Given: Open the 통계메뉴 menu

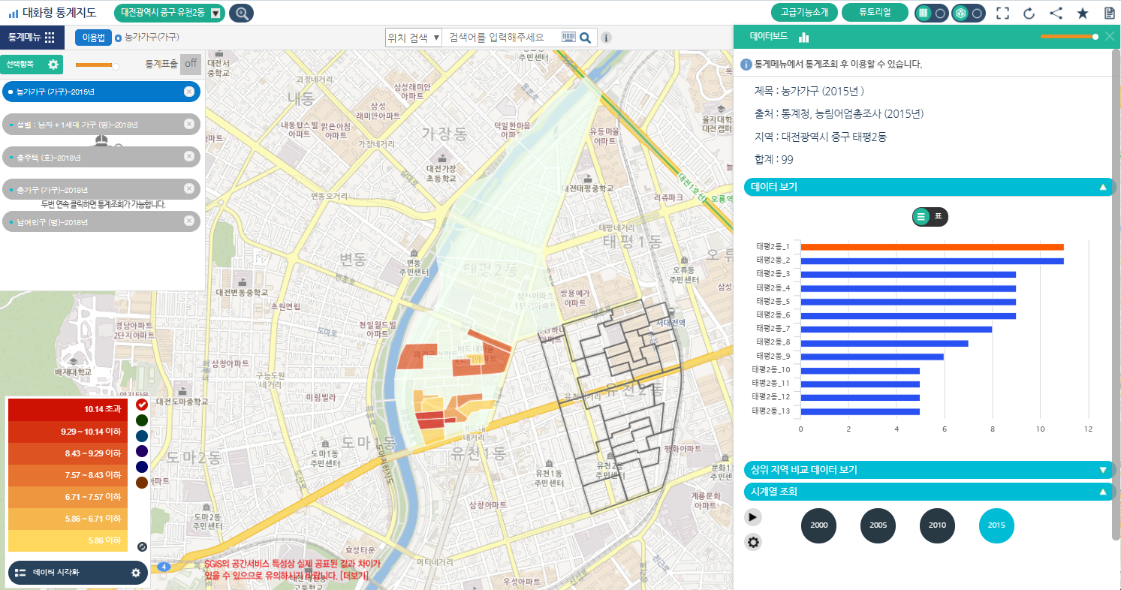Looking at the screenshot, I should click(32, 38).
